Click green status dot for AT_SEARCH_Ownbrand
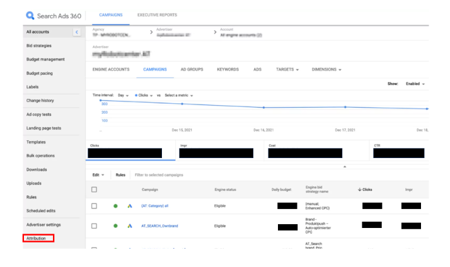The image size is (450, 267). 115,225
